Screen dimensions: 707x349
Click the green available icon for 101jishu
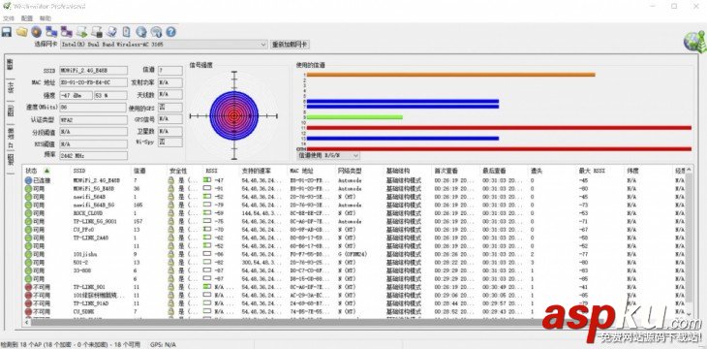(28, 254)
